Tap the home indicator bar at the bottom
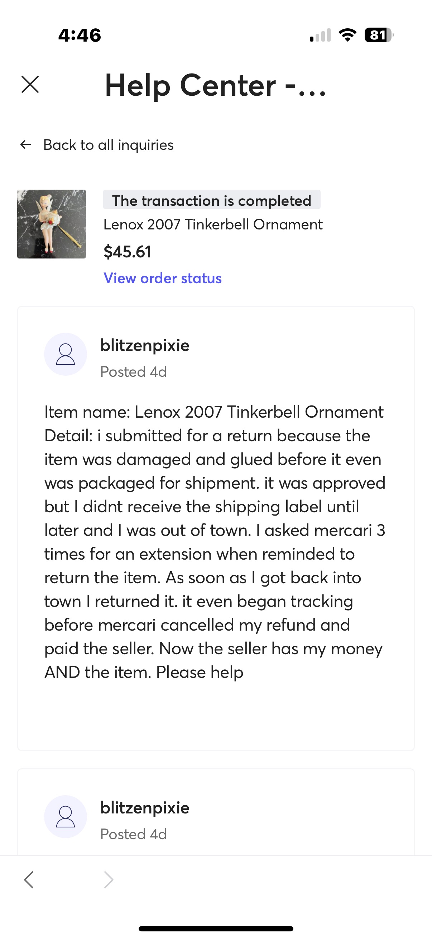This screenshot has height=940, width=432. coord(216,928)
